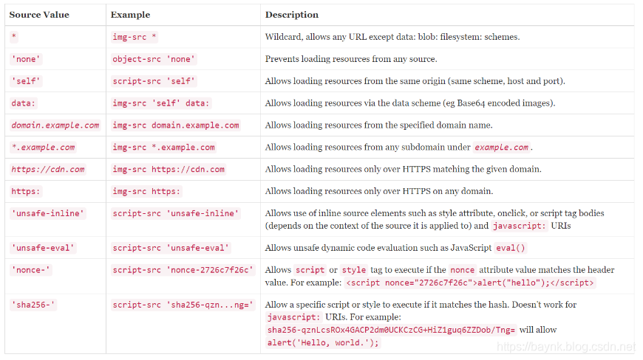The image size is (643, 360).
Task: Select the 'img-src domain.example.com' example
Action: coord(175,125)
